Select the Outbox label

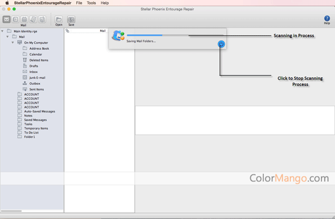35,83
